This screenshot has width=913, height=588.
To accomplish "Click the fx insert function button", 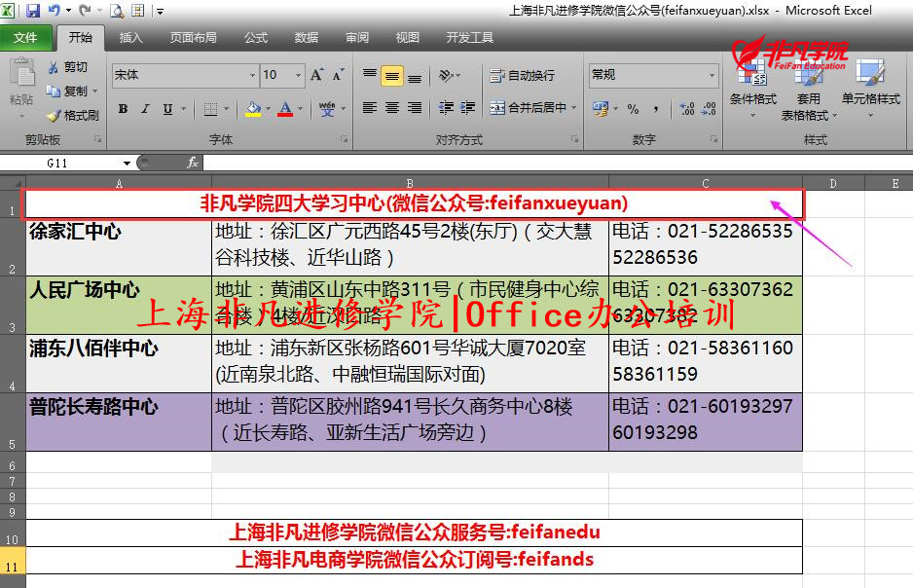I will [x=192, y=163].
